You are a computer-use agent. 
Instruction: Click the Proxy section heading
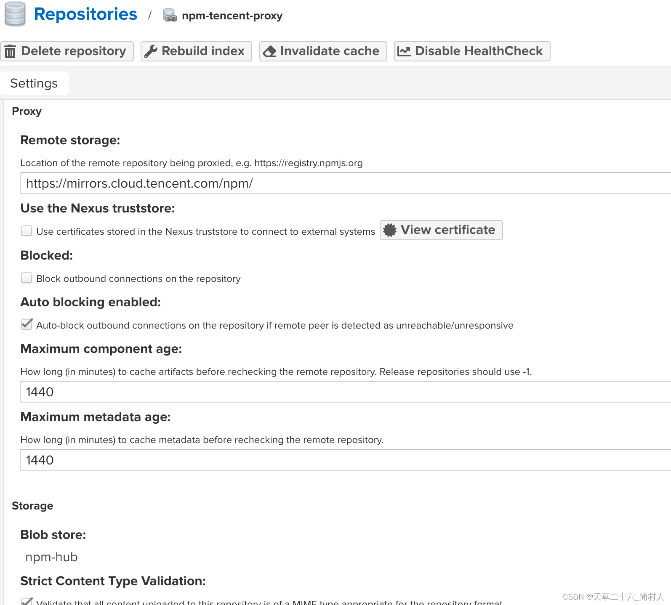[x=27, y=111]
